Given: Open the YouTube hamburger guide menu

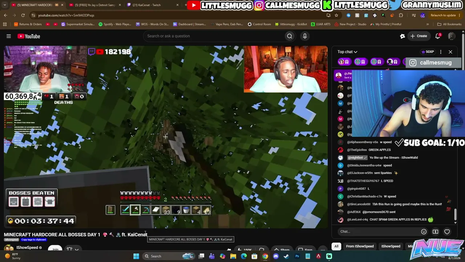Looking at the screenshot, I should click(9, 36).
